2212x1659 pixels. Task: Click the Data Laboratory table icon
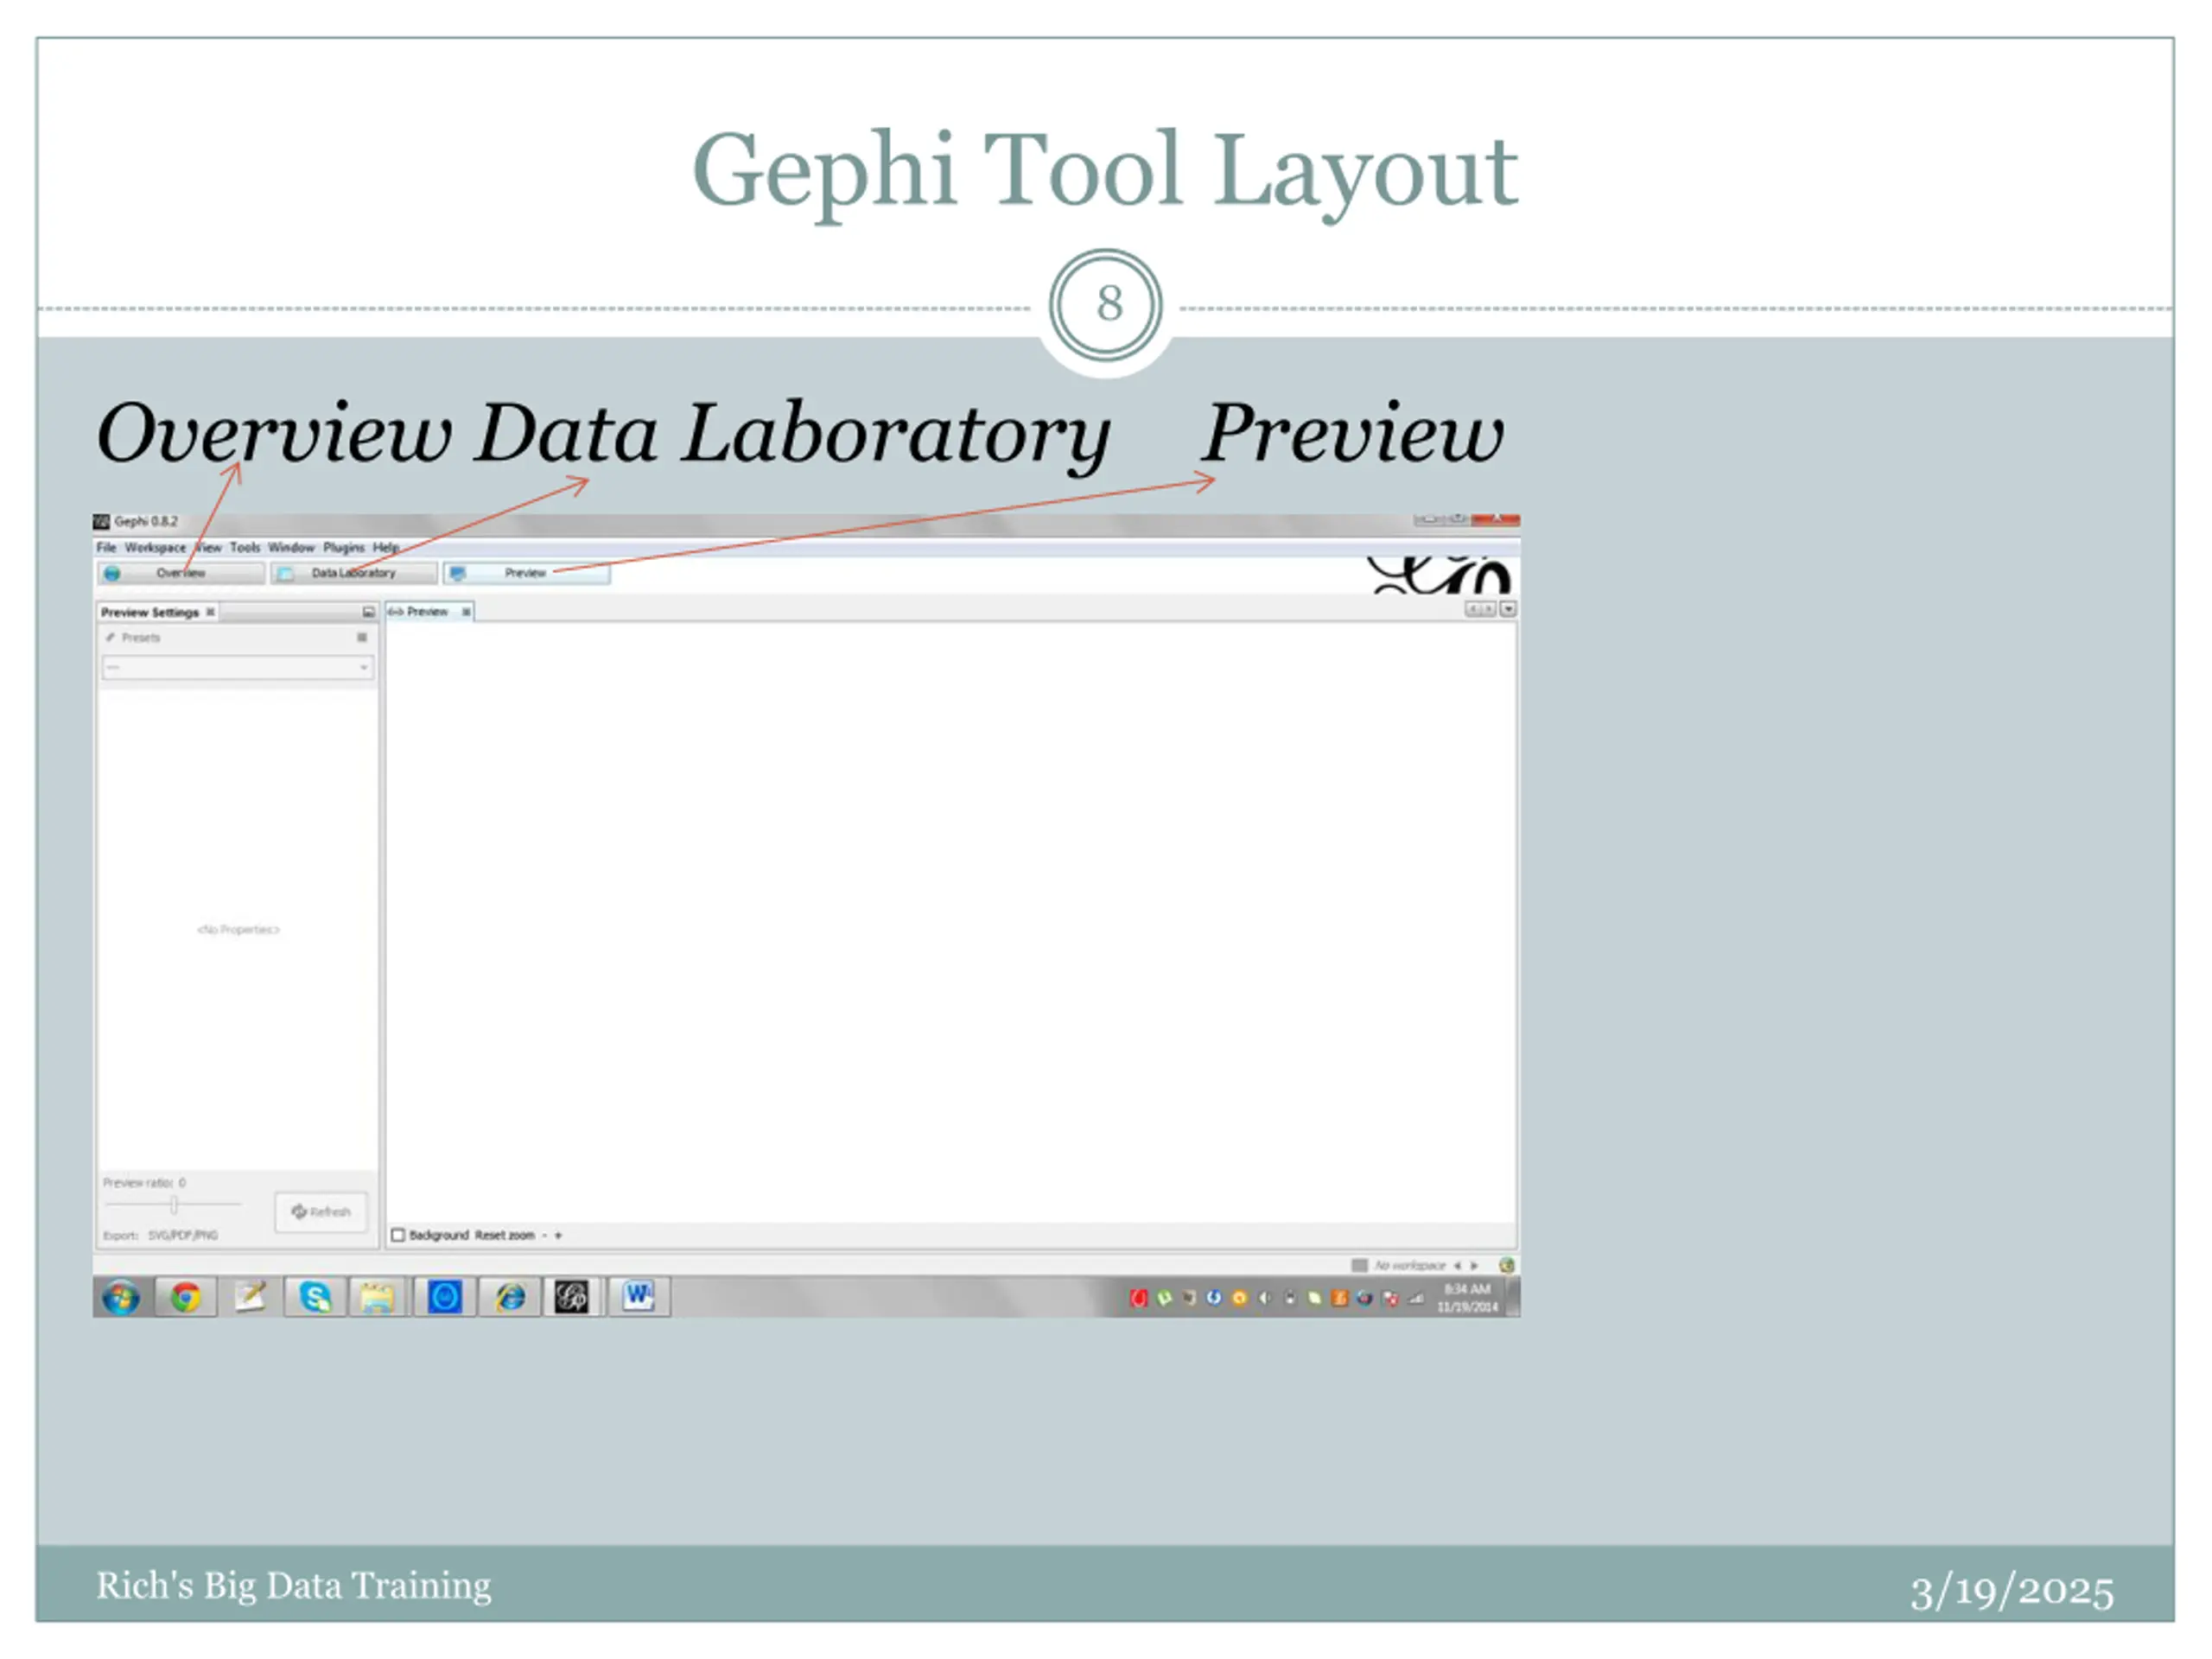click(x=286, y=573)
